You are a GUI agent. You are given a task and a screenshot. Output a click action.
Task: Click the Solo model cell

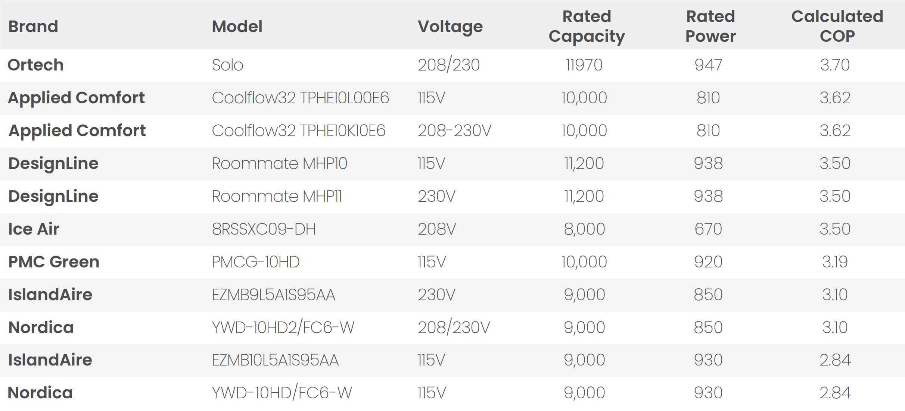[227, 65]
